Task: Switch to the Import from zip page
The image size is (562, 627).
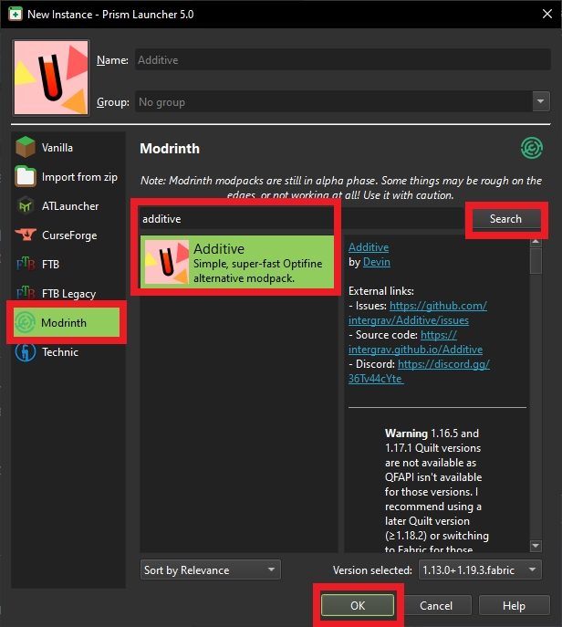Action: 68,176
